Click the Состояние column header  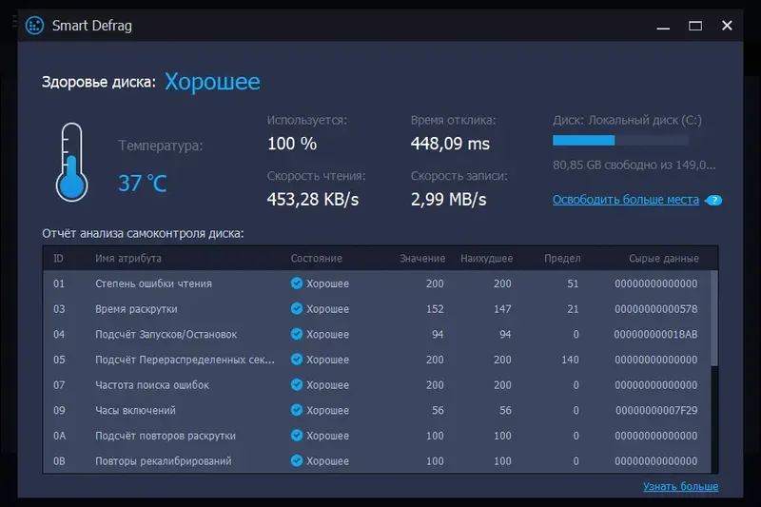tap(316, 259)
